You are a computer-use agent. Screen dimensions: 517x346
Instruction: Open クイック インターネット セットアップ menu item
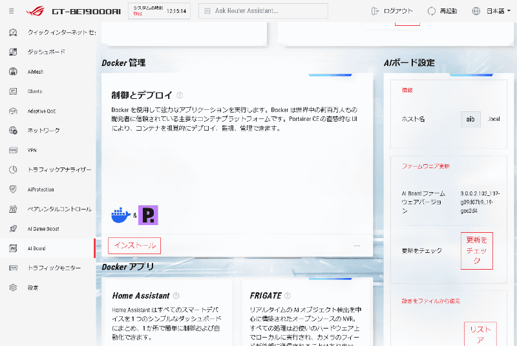(61, 32)
